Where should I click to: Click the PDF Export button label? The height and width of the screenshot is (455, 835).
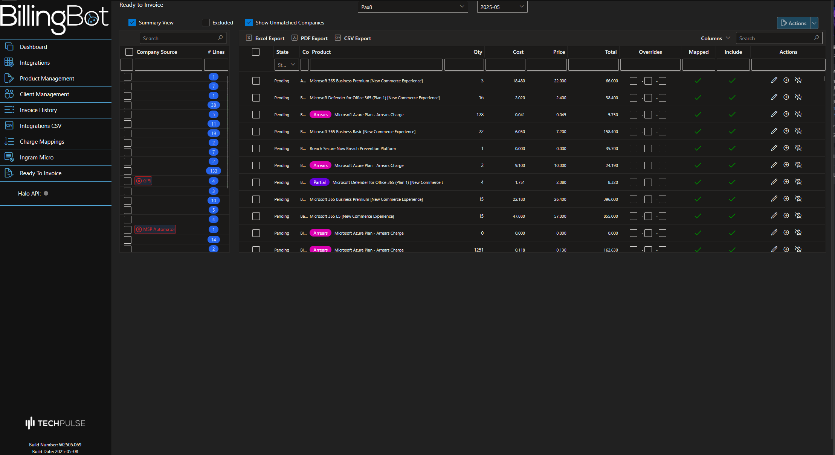click(314, 38)
